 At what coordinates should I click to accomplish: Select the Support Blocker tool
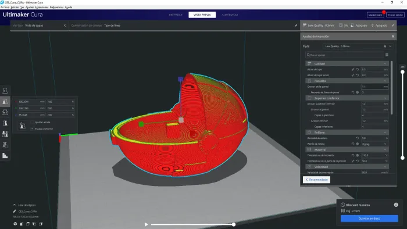point(5,145)
